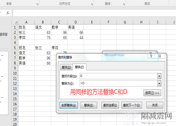Click cell A2 containing 张三
This screenshot has width=176, height=126.
coord(26,32)
